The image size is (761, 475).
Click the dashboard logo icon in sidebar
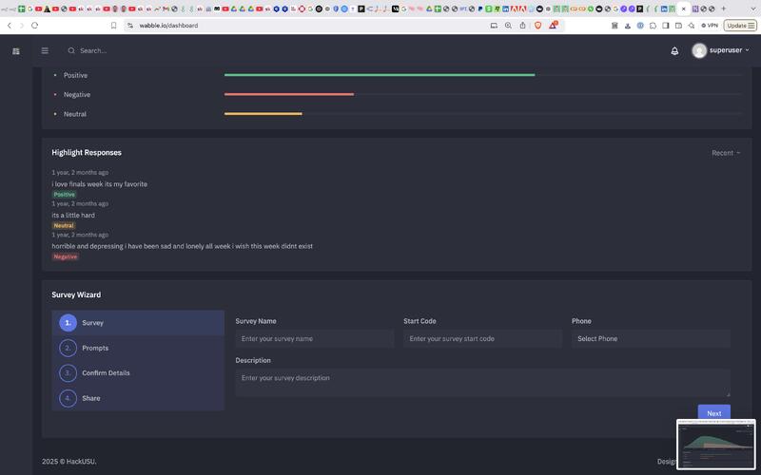coord(15,50)
